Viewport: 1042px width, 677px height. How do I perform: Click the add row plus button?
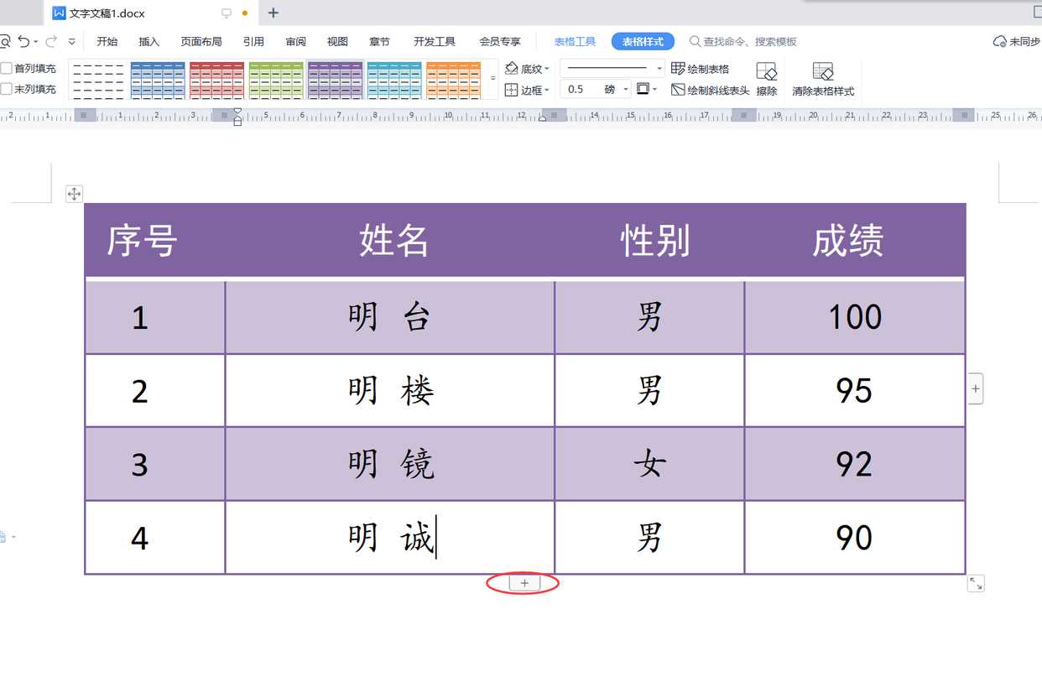[x=524, y=583]
